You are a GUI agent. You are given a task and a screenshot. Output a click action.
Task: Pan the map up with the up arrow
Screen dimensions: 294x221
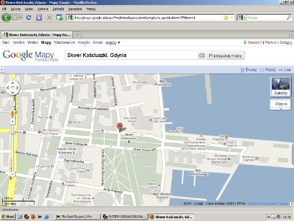[12, 83]
